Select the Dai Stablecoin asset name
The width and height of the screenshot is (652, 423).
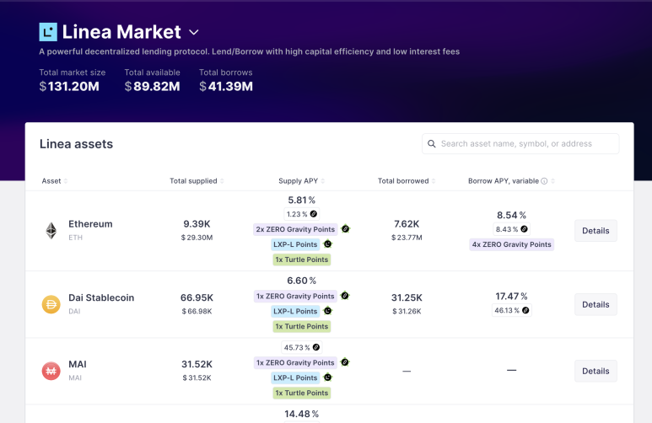tap(101, 297)
